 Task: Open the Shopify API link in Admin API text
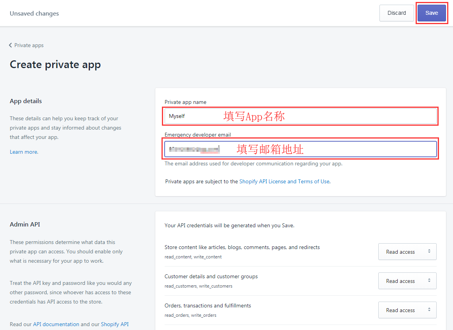(115, 324)
